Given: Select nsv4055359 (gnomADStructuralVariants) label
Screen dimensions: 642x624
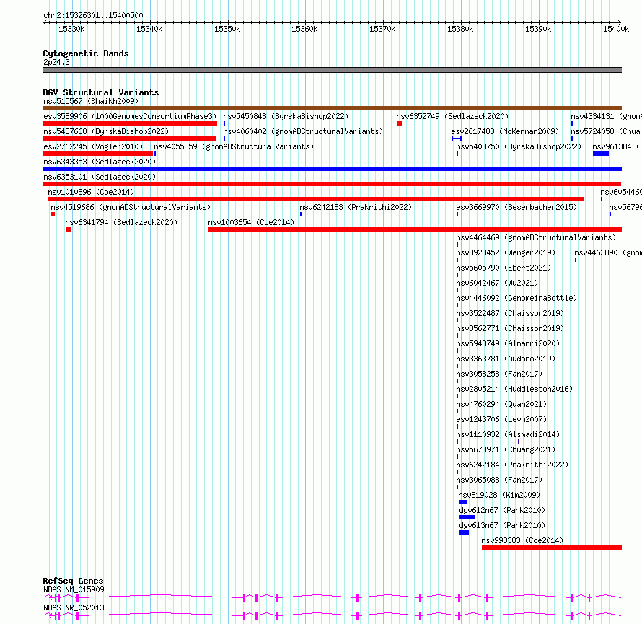Looking at the screenshot, I should point(234,146).
